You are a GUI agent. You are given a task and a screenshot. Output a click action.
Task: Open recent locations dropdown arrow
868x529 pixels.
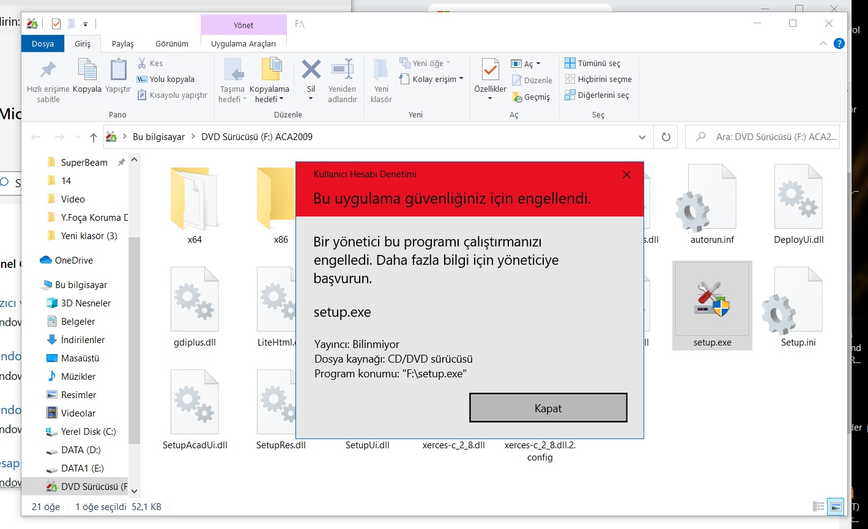point(78,138)
